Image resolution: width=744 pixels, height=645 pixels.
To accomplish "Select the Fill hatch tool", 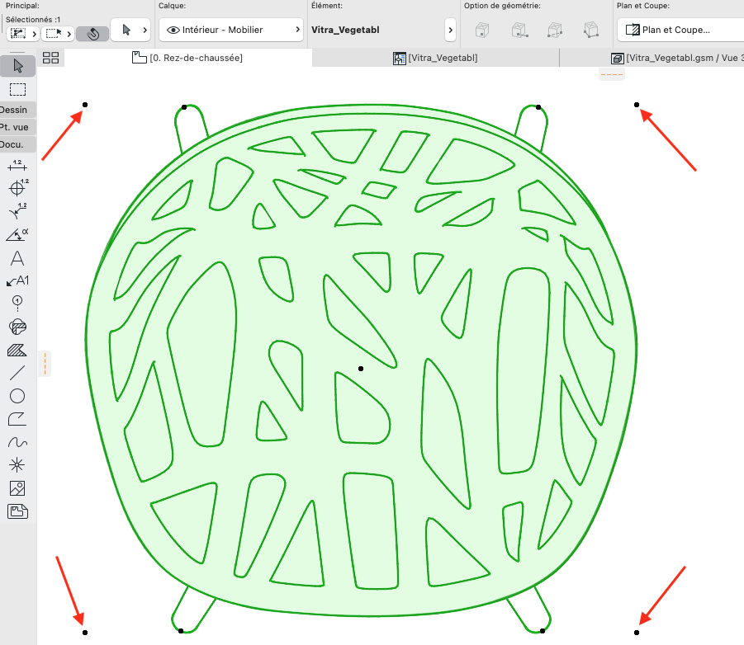I will click(17, 351).
